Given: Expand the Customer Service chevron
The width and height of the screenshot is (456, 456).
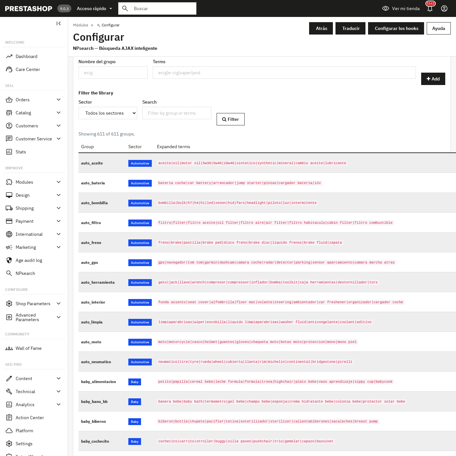Looking at the screenshot, I should click(x=59, y=139).
